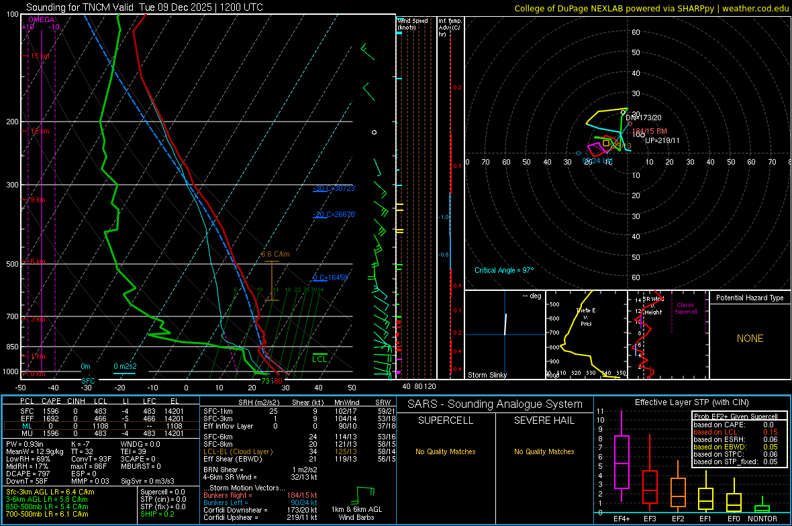Click 'MeanW = 12.9g/kg' value
This screenshot has height=526, width=792.
tap(35, 451)
